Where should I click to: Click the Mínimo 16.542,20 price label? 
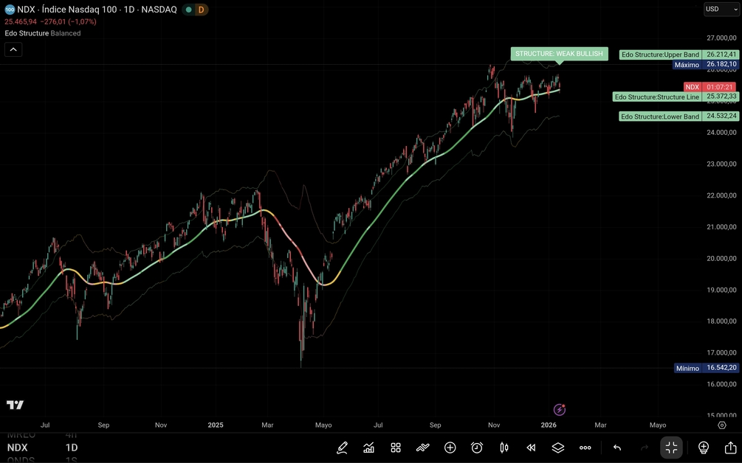click(707, 368)
